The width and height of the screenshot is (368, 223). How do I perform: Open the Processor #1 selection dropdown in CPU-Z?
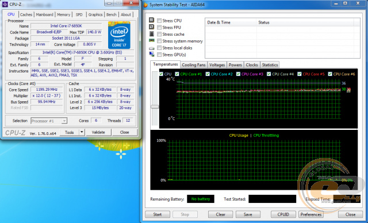pos(64,121)
